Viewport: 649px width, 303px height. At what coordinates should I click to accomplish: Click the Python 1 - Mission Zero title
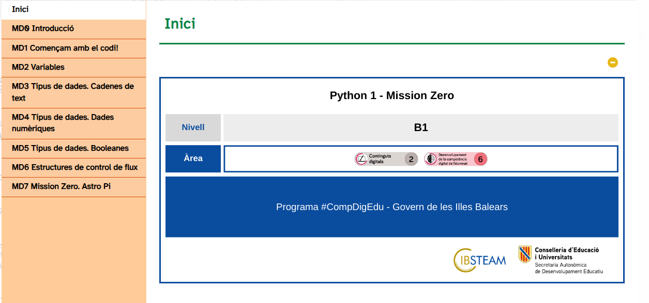392,95
